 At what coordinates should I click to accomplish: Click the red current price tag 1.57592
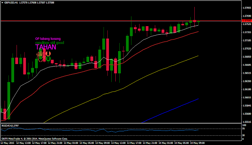click(247, 21)
